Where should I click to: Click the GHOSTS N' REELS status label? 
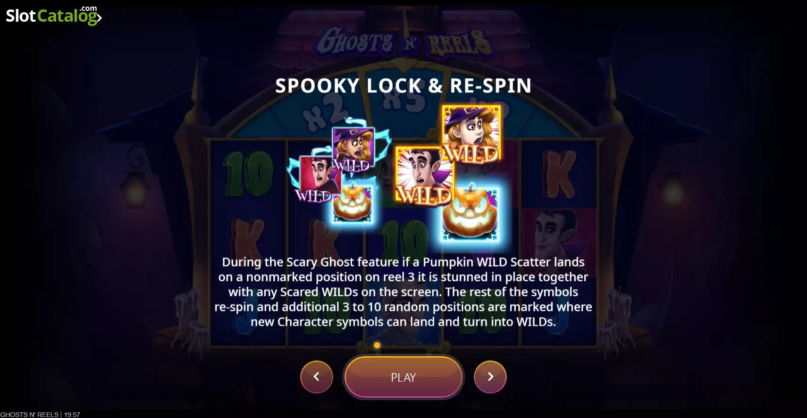[x=29, y=414]
